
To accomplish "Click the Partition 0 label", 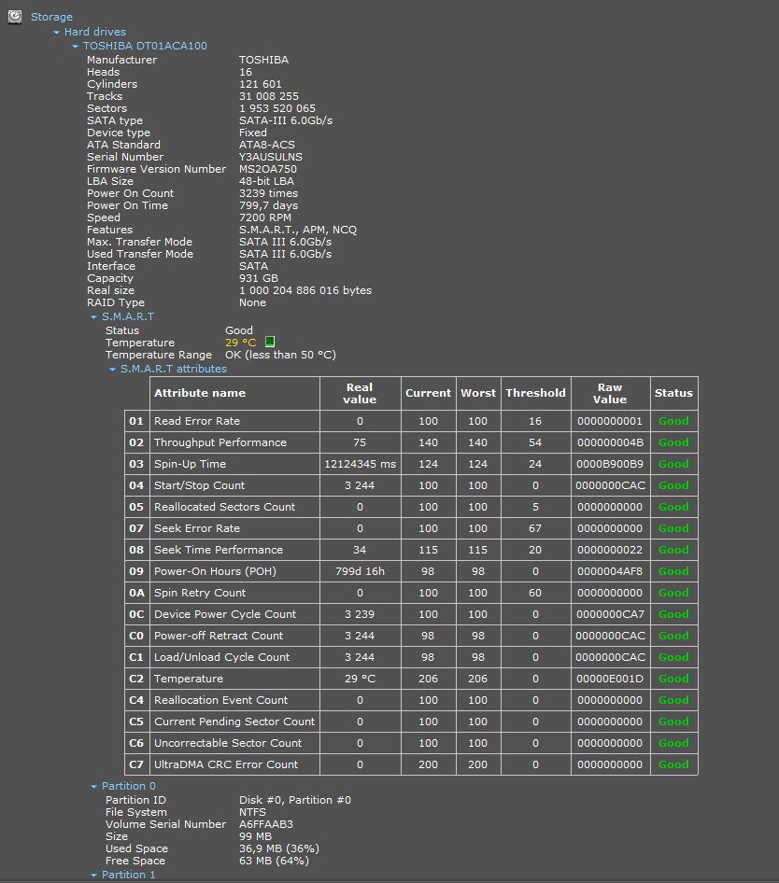I will (129, 786).
